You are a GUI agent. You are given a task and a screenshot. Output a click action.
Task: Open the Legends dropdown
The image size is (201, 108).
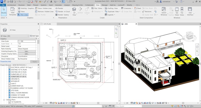[x=110, y=15]
